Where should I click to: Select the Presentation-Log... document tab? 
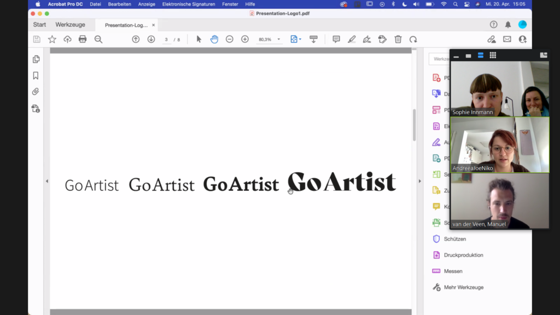tap(126, 25)
